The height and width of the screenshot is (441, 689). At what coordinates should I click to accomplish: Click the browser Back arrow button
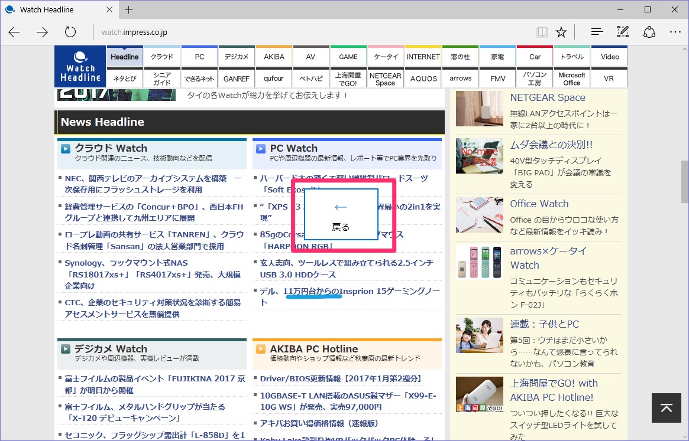[x=14, y=32]
